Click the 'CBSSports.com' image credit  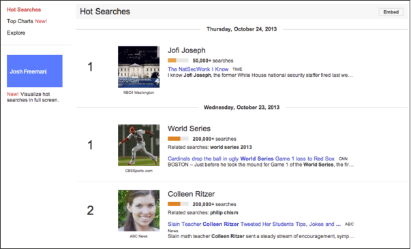(x=138, y=171)
